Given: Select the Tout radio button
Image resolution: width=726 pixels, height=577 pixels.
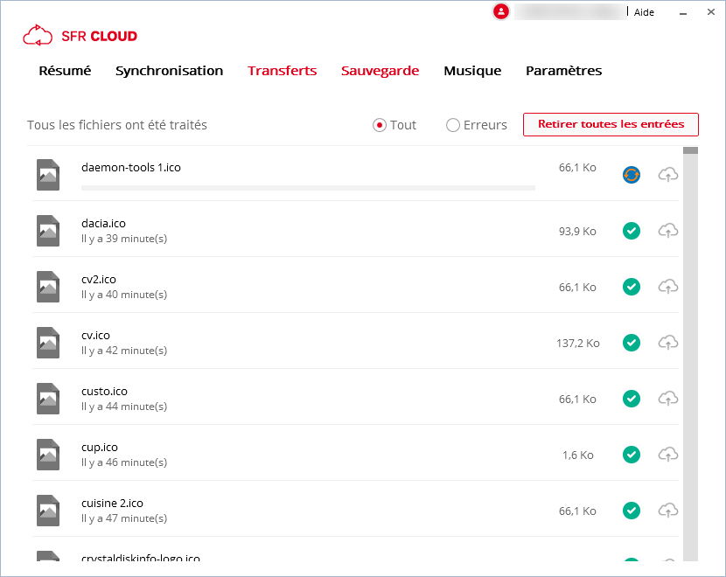Looking at the screenshot, I should (380, 125).
